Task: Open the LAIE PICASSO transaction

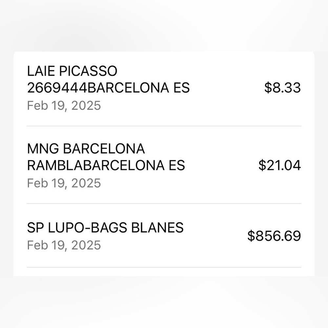Action: pyautogui.click(x=164, y=88)
